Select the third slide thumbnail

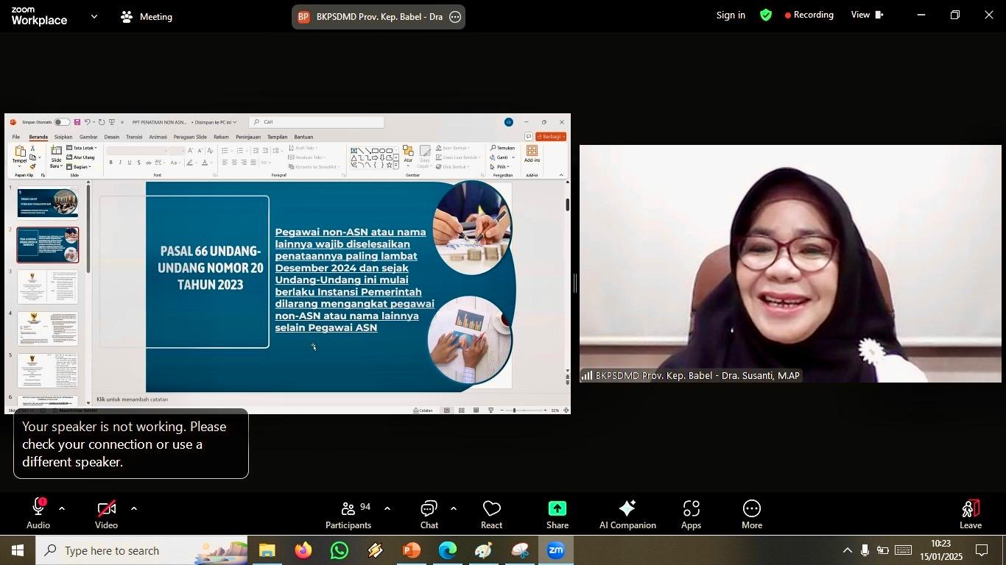(48, 287)
